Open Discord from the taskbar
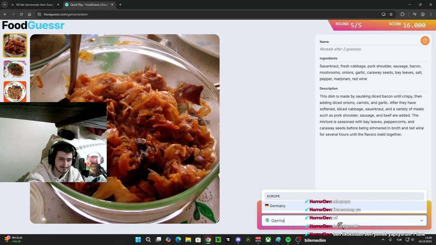The width and height of the screenshot is (436, 245). [x=238, y=240]
